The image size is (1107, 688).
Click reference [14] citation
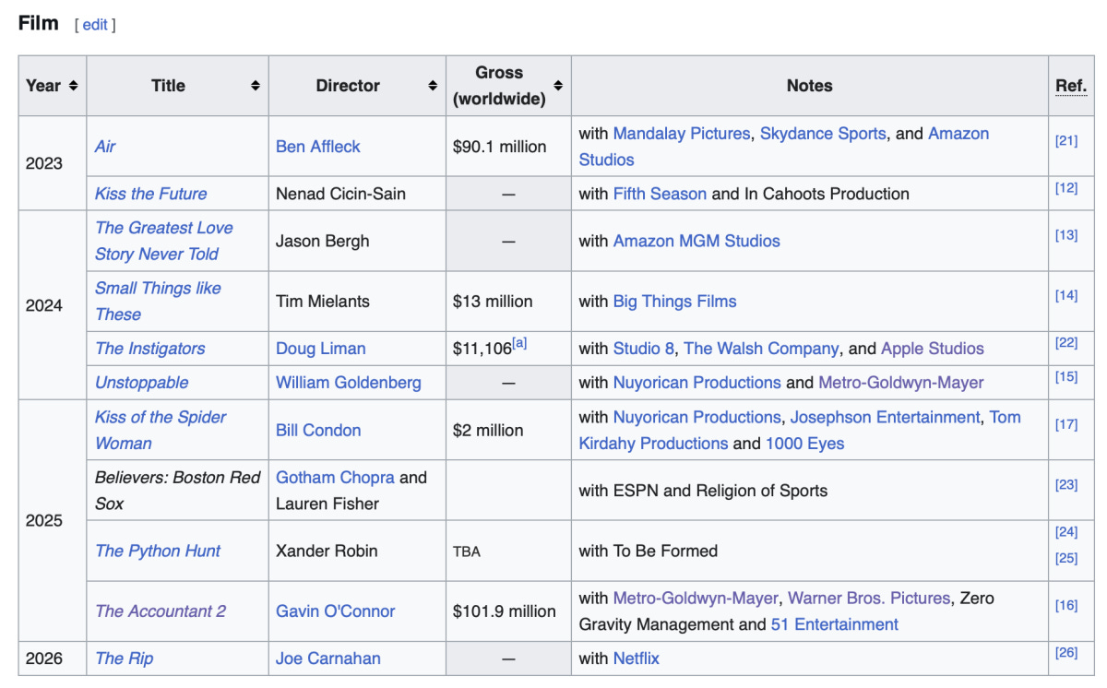click(1066, 296)
